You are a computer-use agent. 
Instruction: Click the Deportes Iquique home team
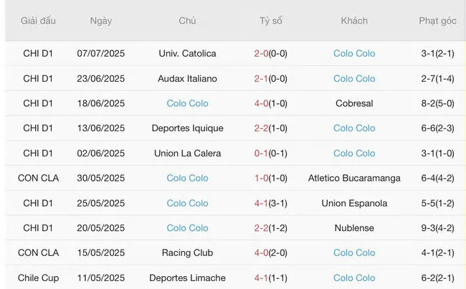187,128
